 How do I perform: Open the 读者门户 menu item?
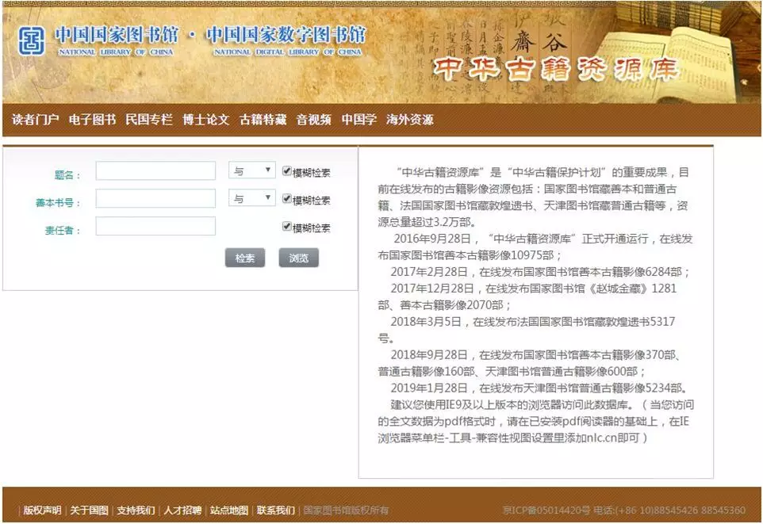pos(36,120)
